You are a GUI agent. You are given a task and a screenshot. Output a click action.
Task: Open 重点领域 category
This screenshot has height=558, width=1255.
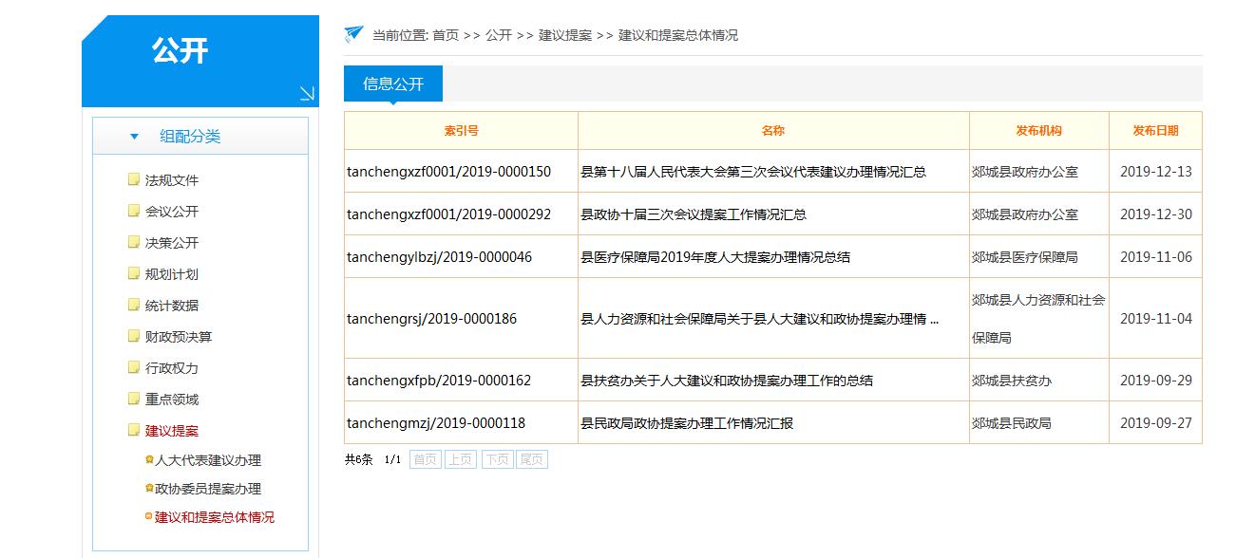pyautogui.click(x=172, y=400)
